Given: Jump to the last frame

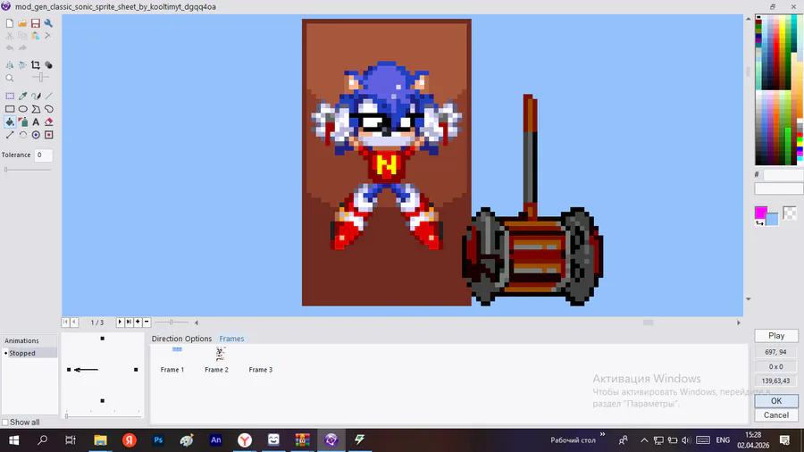Looking at the screenshot, I should (129, 322).
